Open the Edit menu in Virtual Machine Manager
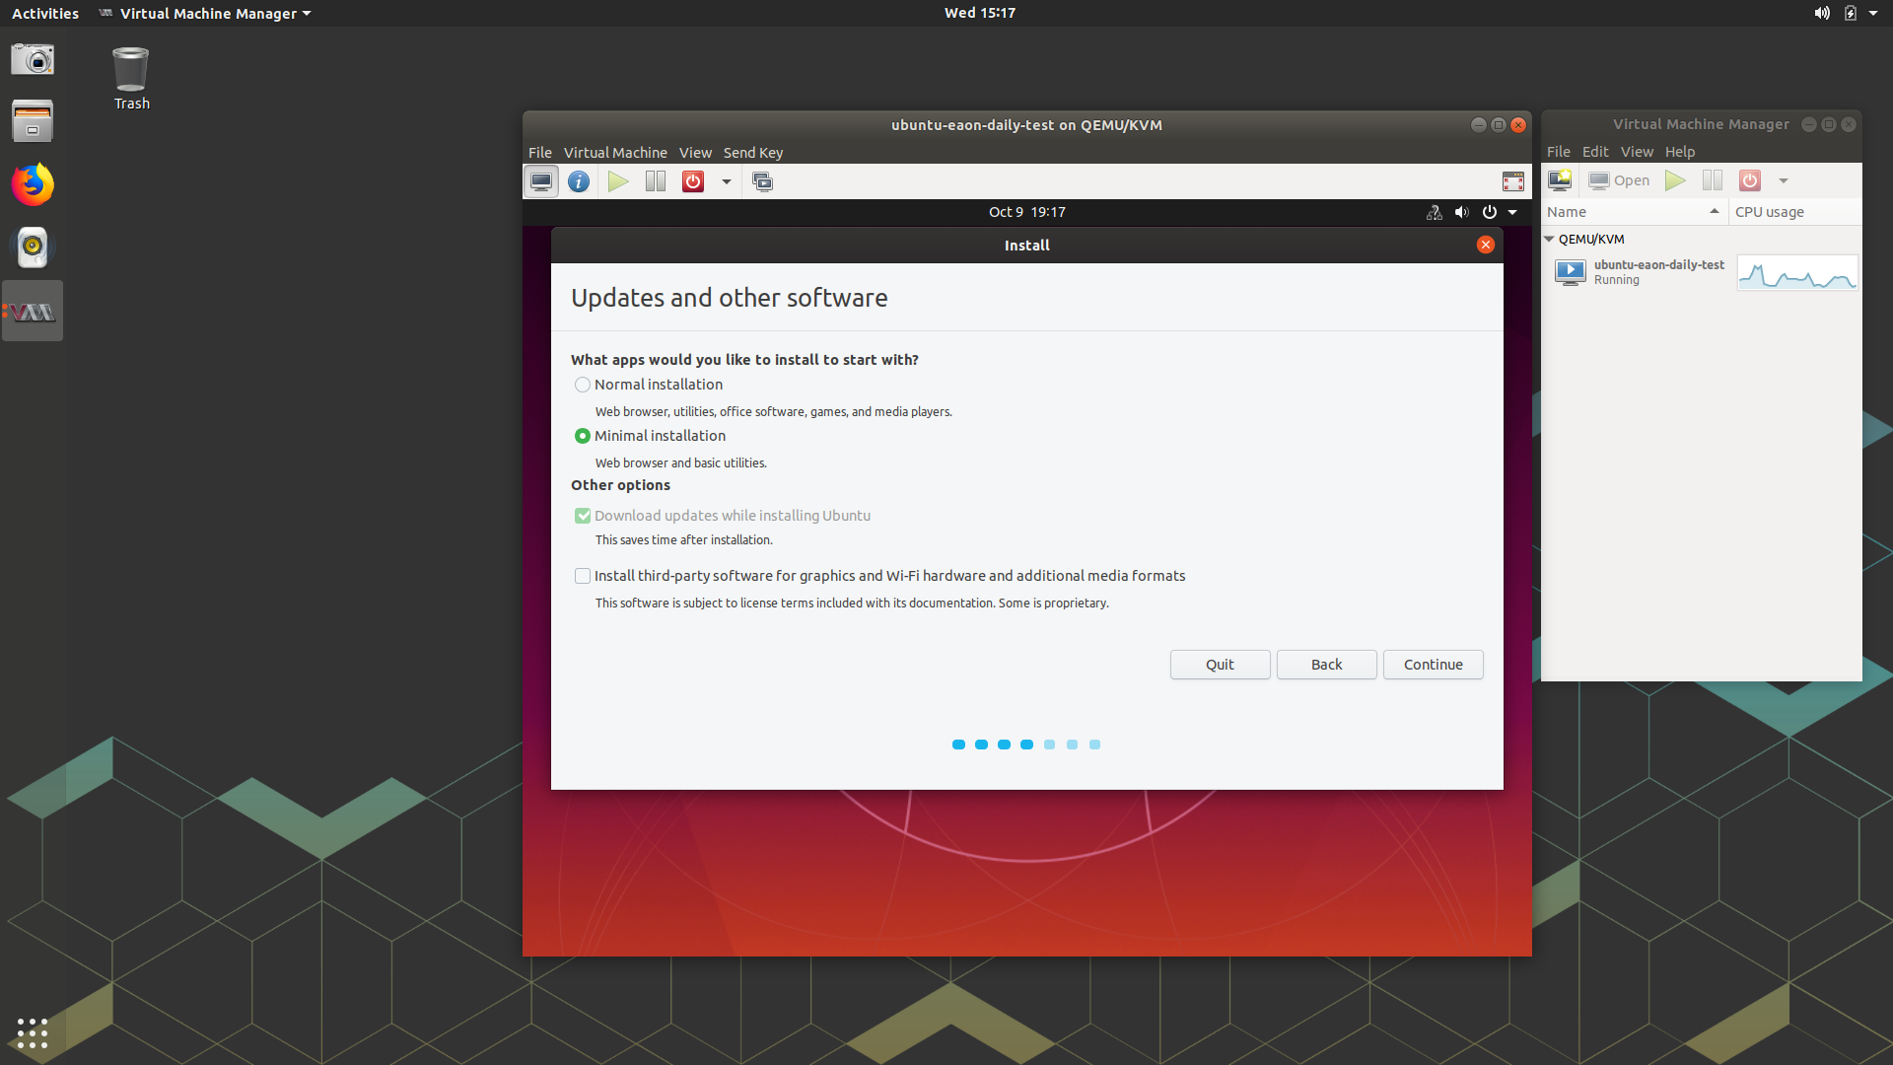The height and width of the screenshot is (1065, 1893). pos(1595,152)
